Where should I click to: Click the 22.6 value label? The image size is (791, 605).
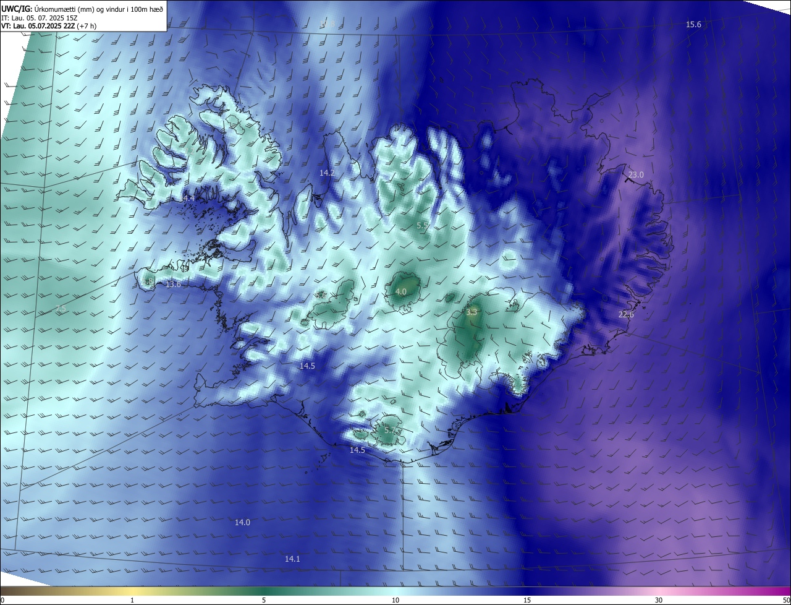tap(626, 315)
